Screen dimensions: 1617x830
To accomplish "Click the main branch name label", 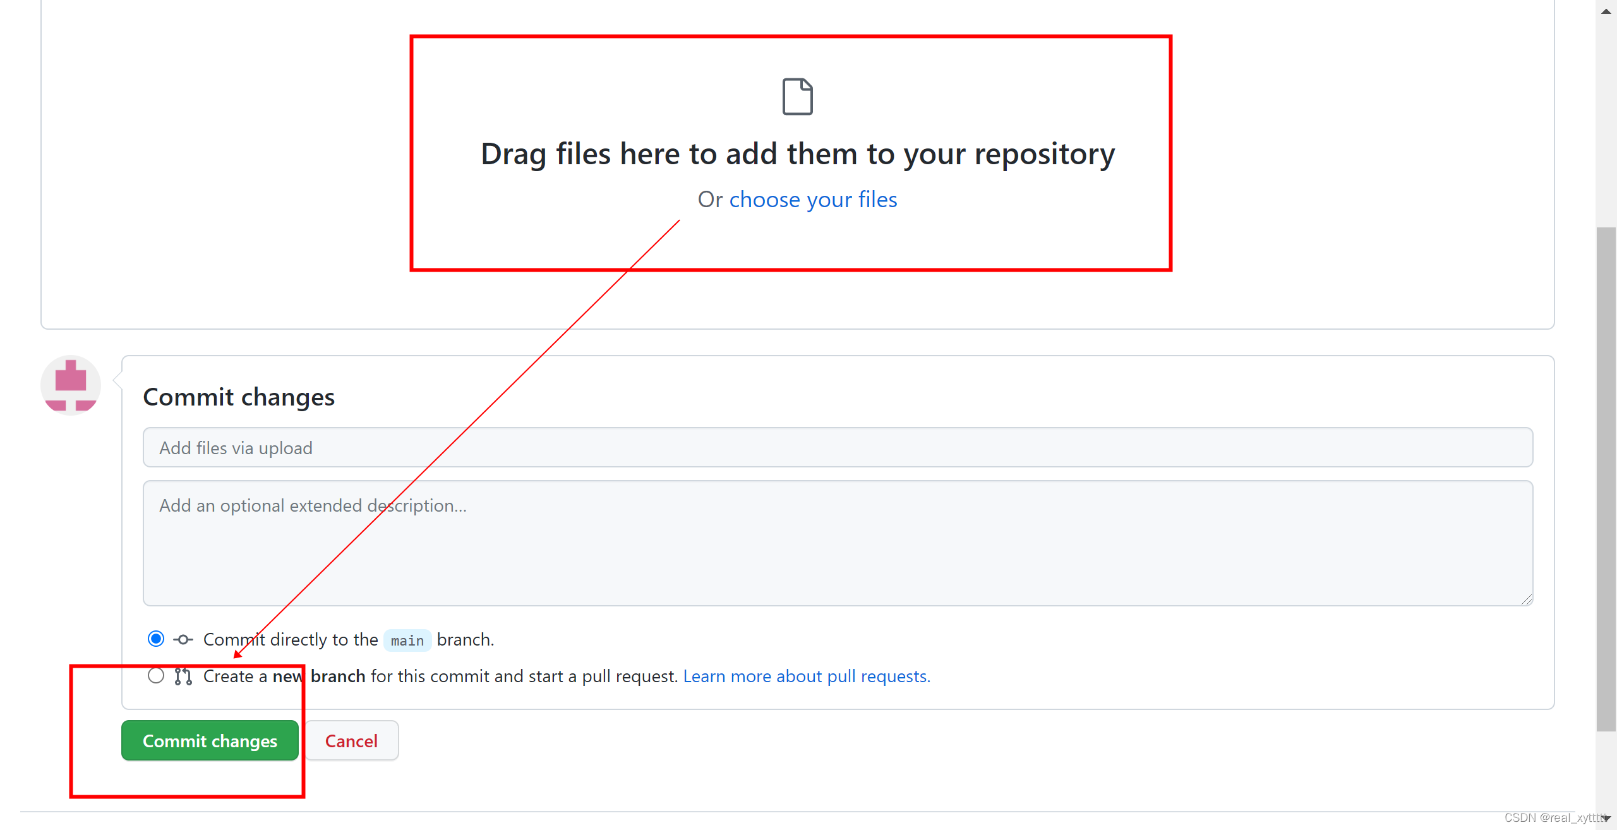I will [x=407, y=641].
